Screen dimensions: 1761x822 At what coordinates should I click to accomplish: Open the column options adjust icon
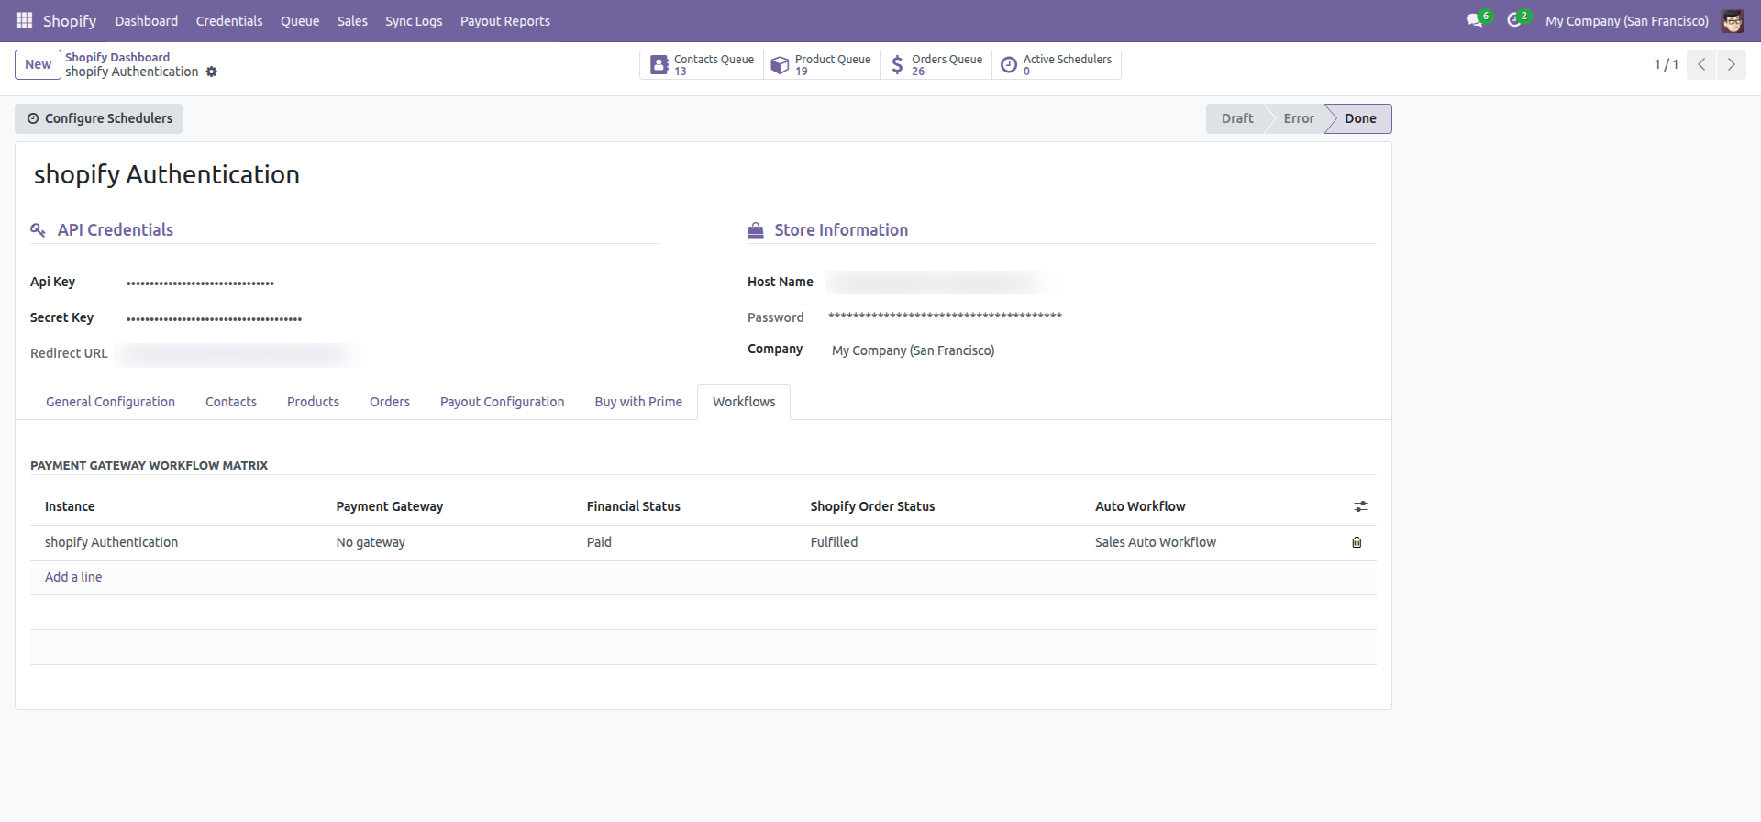click(1360, 506)
